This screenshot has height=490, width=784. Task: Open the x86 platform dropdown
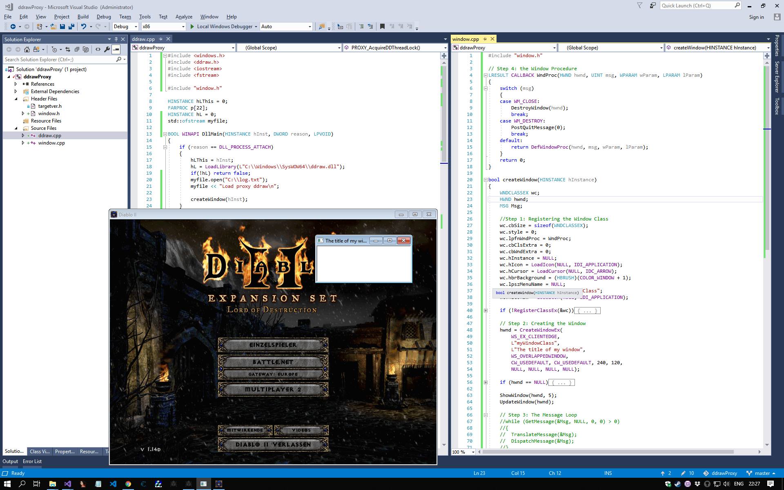tap(183, 27)
